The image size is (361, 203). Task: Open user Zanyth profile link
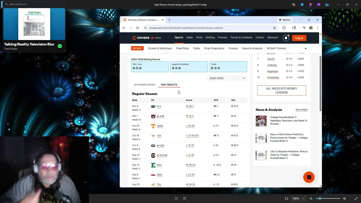[271, 59]
